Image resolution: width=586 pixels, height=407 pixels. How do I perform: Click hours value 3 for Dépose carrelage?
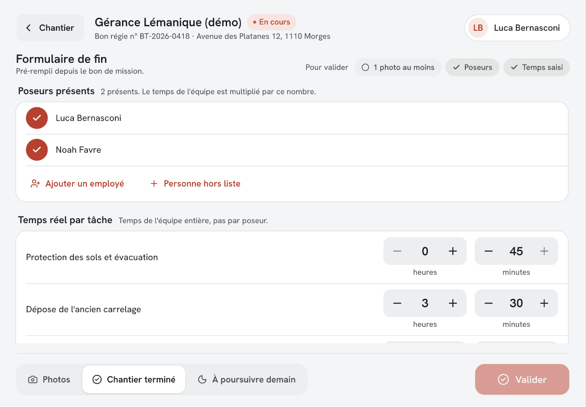point(425,303)
